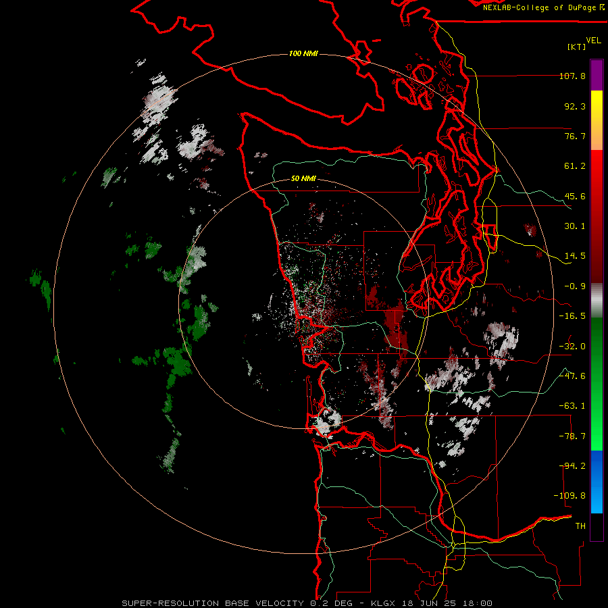The width and height of the screenshot is (608, 608).
Task: Click the -94.2 legend value
Action: tap(572, 466)
